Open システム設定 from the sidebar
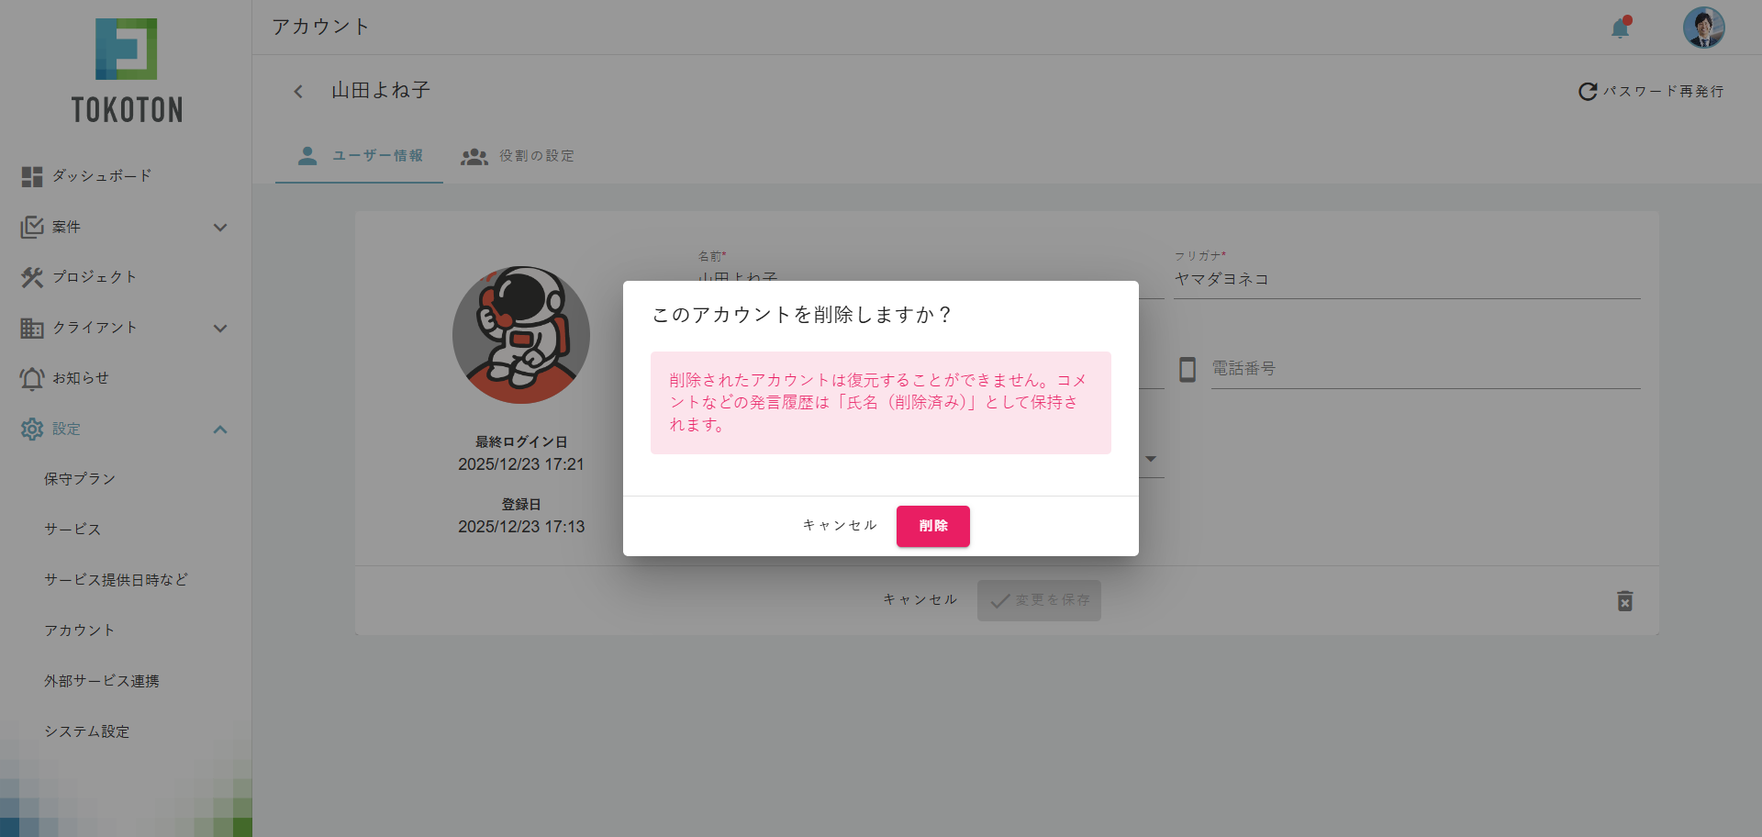The width and height of the screenshot is (1762, 837). 87,731
